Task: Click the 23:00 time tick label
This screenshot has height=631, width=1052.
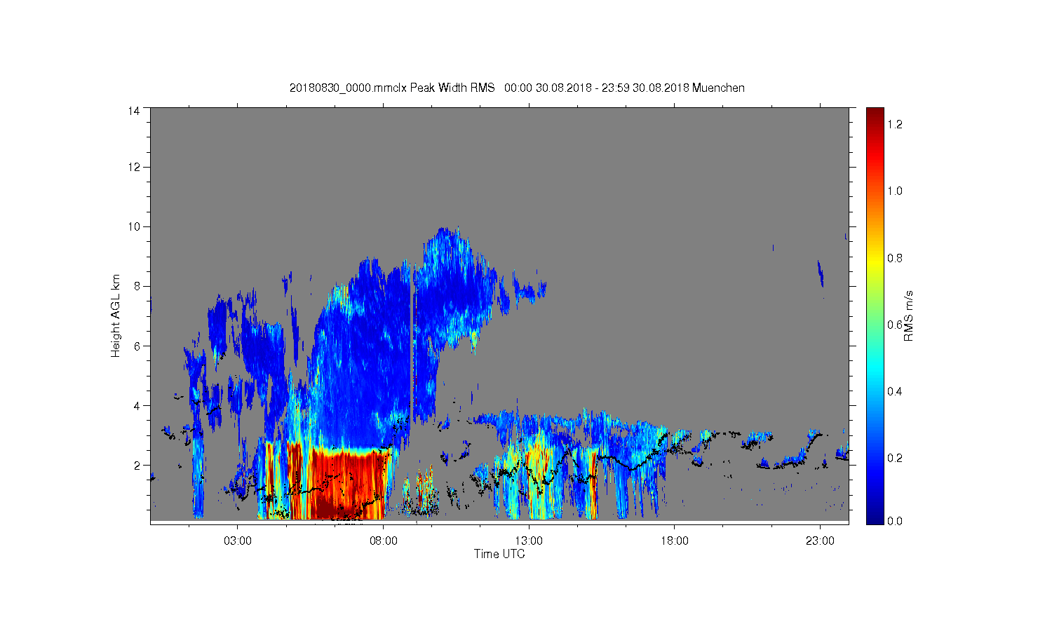Action: pos(820,541)
